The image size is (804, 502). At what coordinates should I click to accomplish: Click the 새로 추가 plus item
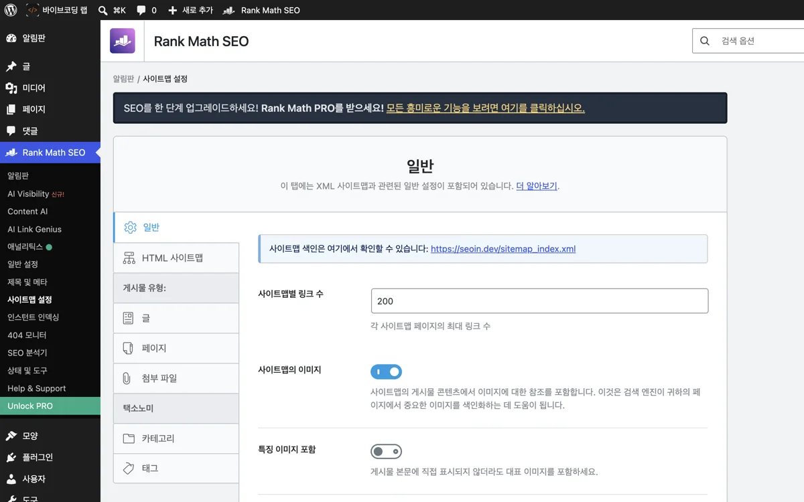click(190, 10)
